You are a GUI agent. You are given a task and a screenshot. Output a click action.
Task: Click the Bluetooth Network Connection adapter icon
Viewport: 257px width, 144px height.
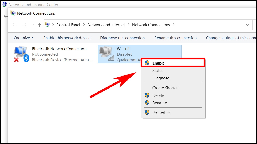21,54
